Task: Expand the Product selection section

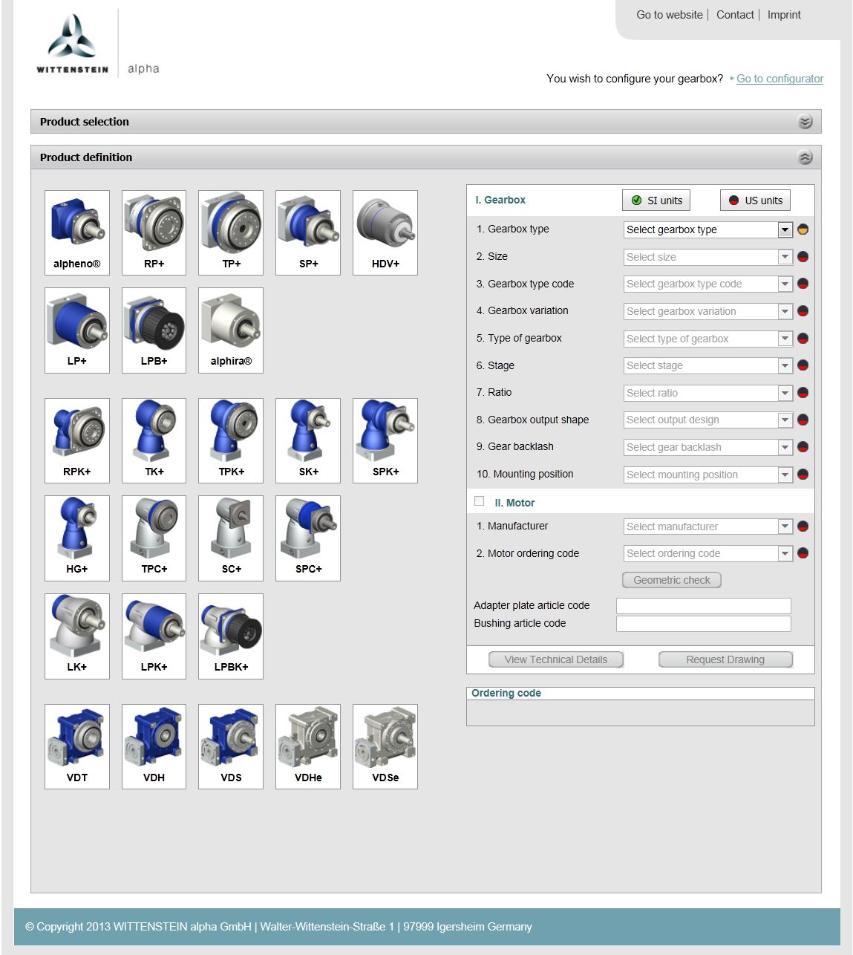Action: click(804, 121)
